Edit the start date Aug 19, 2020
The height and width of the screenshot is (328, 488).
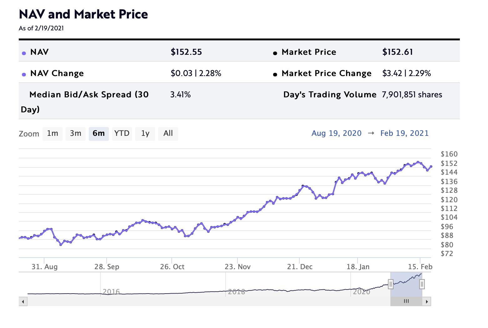336,133
